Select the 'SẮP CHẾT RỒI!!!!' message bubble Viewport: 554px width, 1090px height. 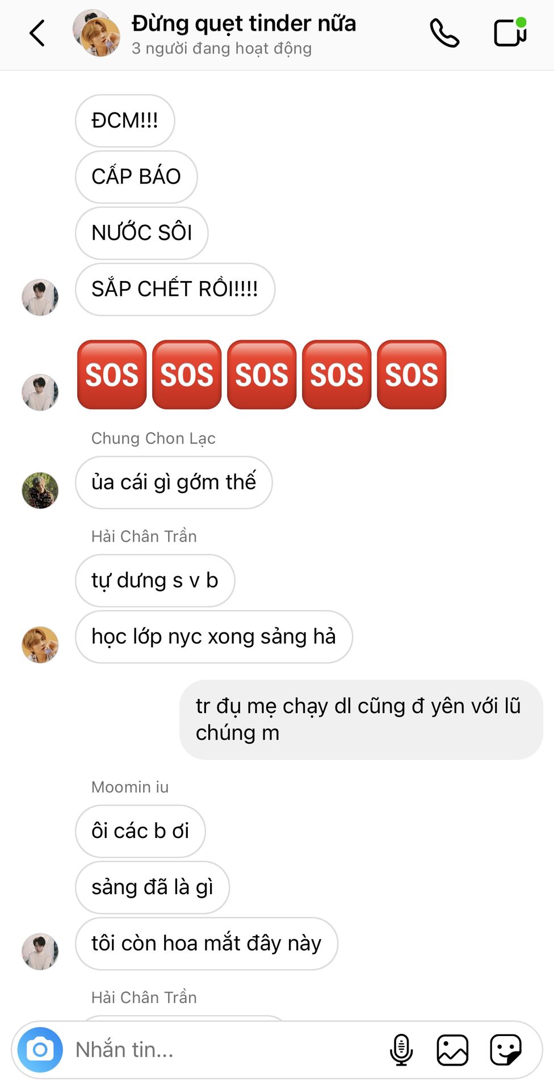point(175,290)
